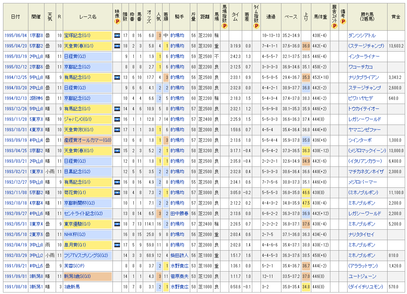The image size is (407, 294).
Task: Open runner-up (ダイイチリユモン) horse link
Action: click(366, 287)
